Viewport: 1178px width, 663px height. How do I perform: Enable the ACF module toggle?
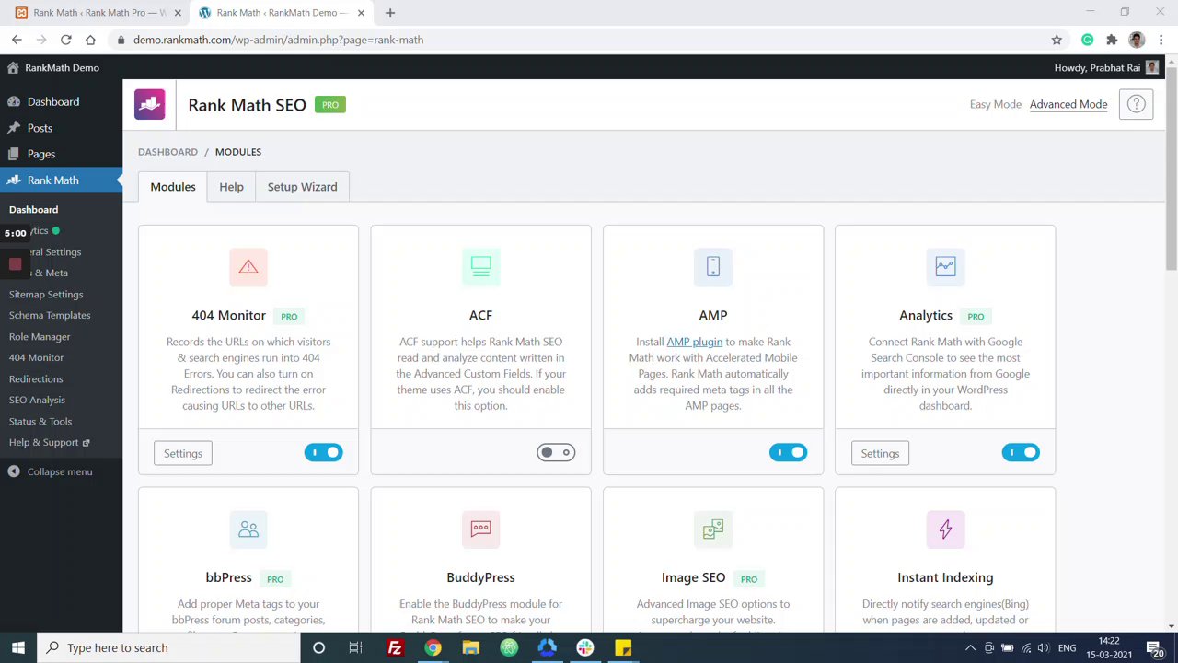coord(556,452)
